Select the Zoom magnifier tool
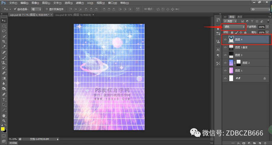 (x=4, y=121)
